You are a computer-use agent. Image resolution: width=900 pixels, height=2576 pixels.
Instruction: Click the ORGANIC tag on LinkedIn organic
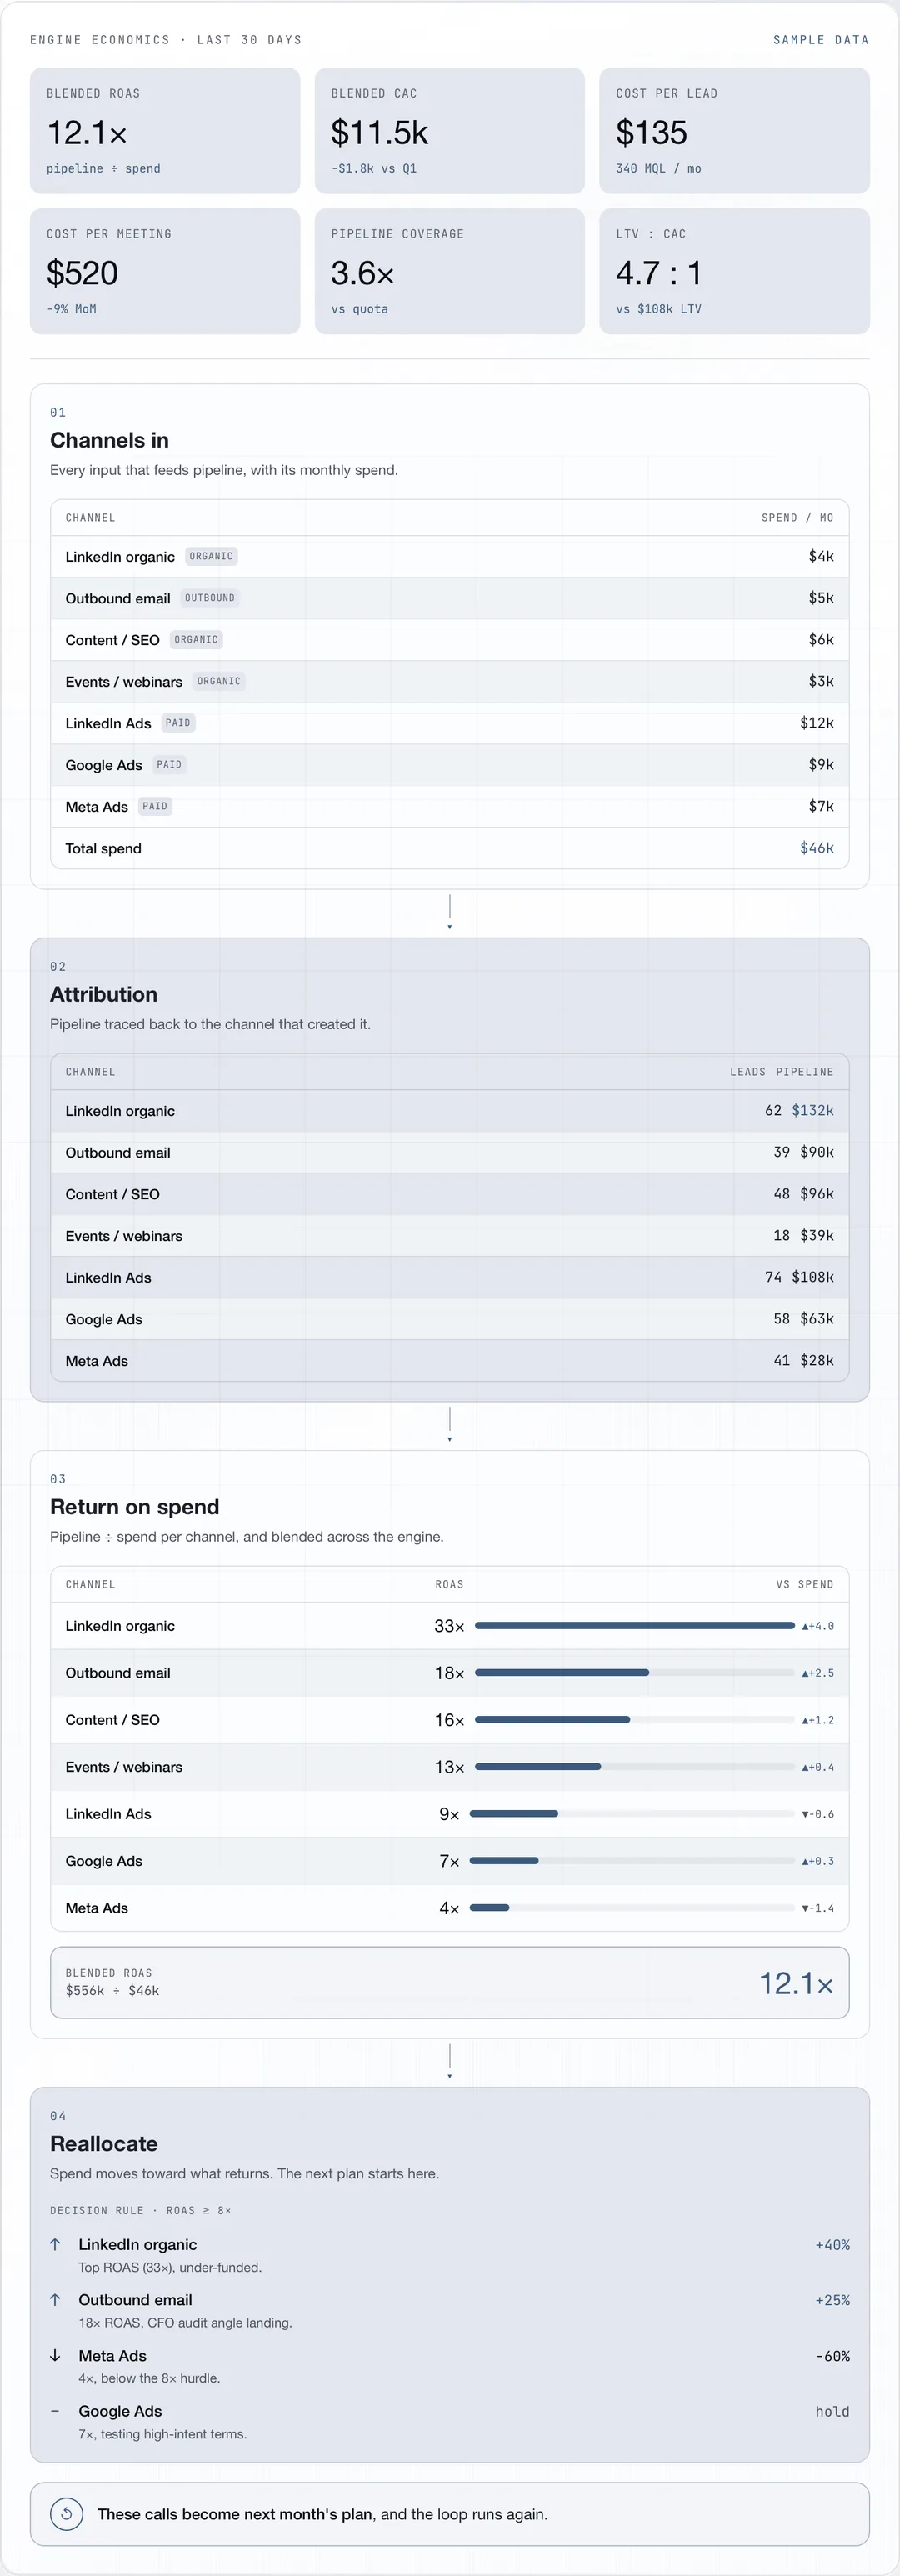point(211,556)
